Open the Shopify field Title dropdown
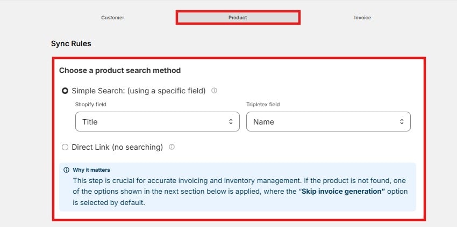Viewport: 457px width, 227px height. click(x=158, y=122)
